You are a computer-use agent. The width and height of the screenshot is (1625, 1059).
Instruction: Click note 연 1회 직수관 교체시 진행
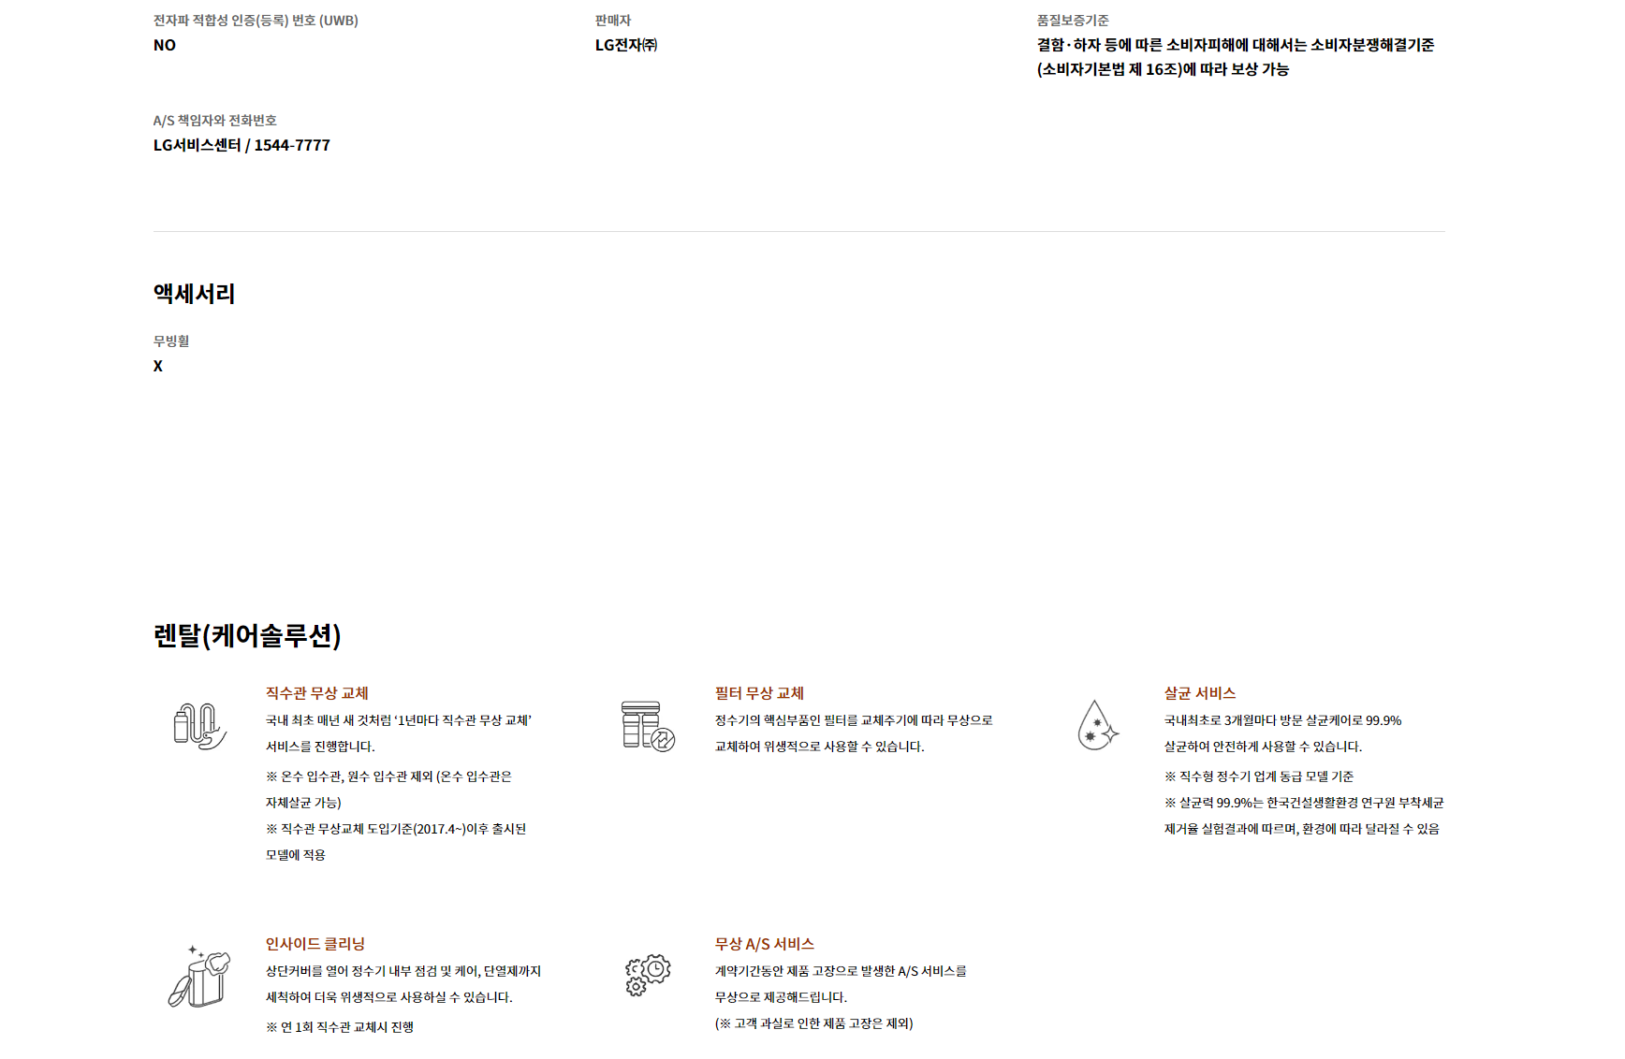[x=340, y=1027]
